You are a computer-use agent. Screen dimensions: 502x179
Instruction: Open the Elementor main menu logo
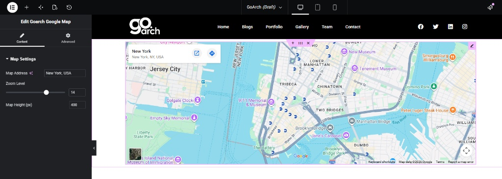(x=12, y=7)
